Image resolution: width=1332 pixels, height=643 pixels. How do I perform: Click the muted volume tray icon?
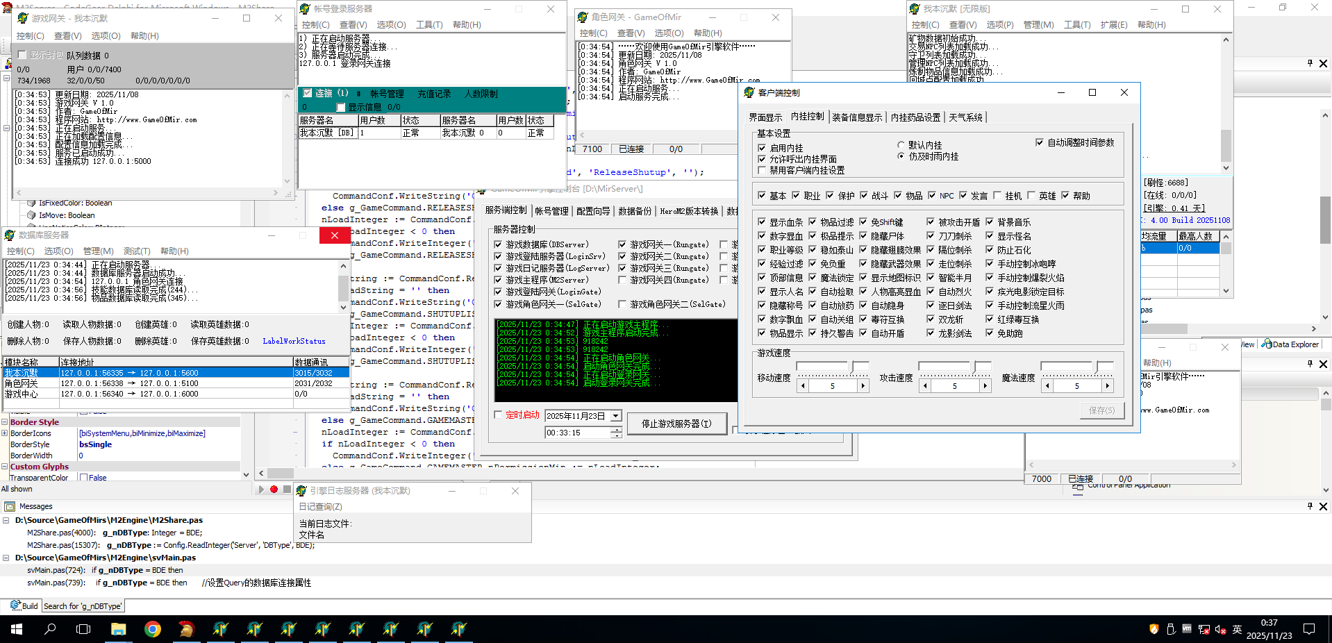(x=1220, y=630)
